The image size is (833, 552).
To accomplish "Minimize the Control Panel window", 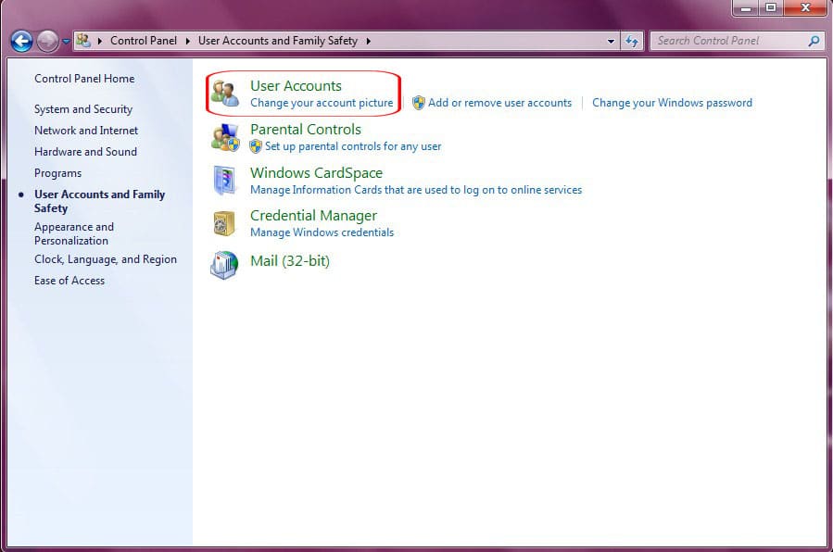I will (746, 8).
